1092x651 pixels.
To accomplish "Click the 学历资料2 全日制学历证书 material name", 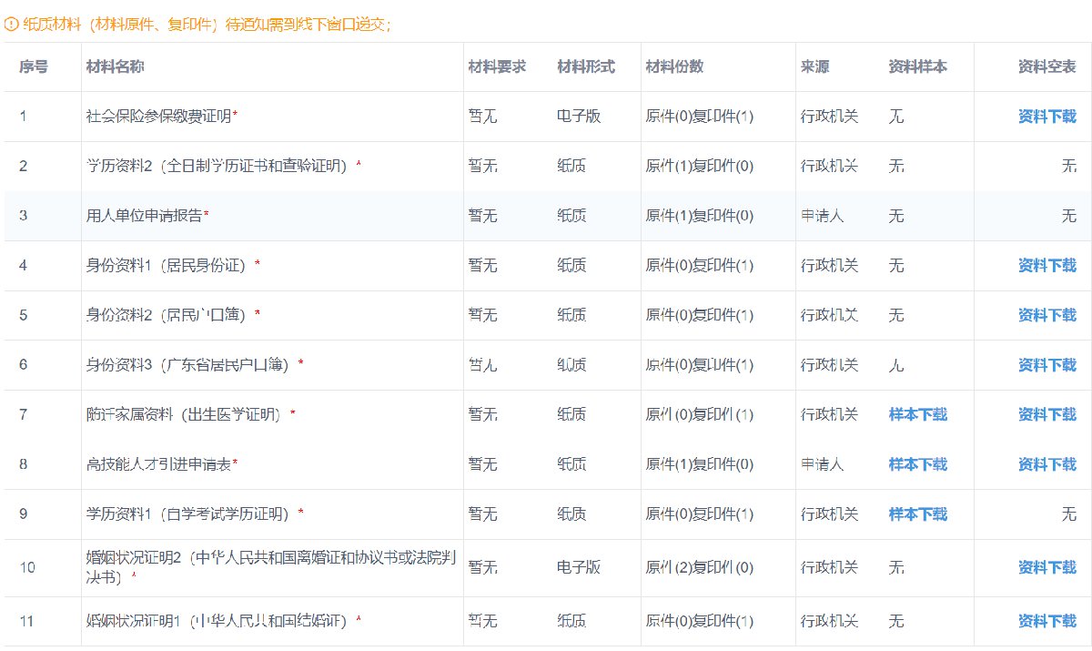I will click(216, 166).
